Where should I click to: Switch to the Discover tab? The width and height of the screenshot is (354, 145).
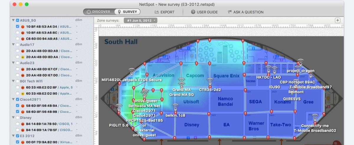99,12
